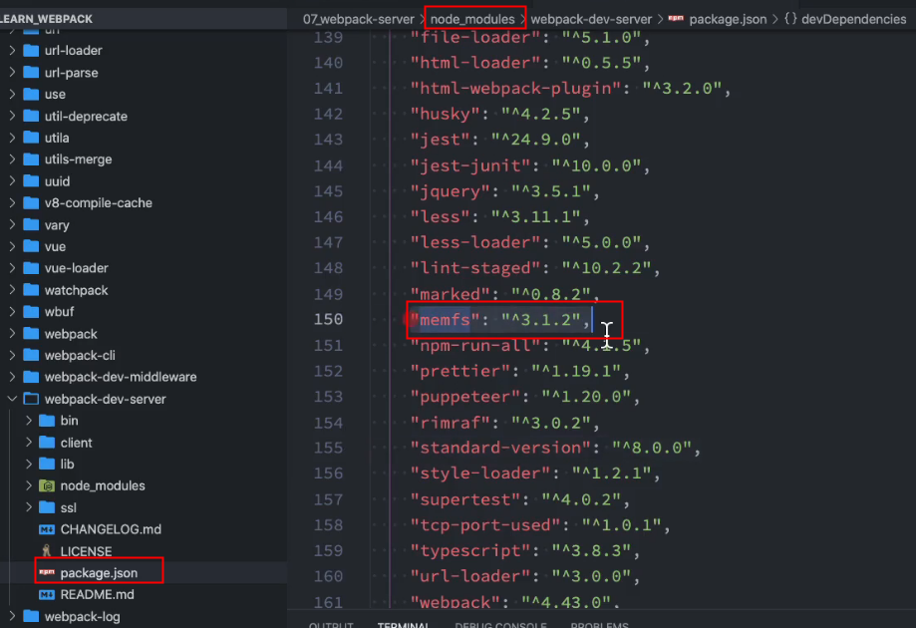
Task: Select the utila folder row
Action: click(x=144, y=138)
